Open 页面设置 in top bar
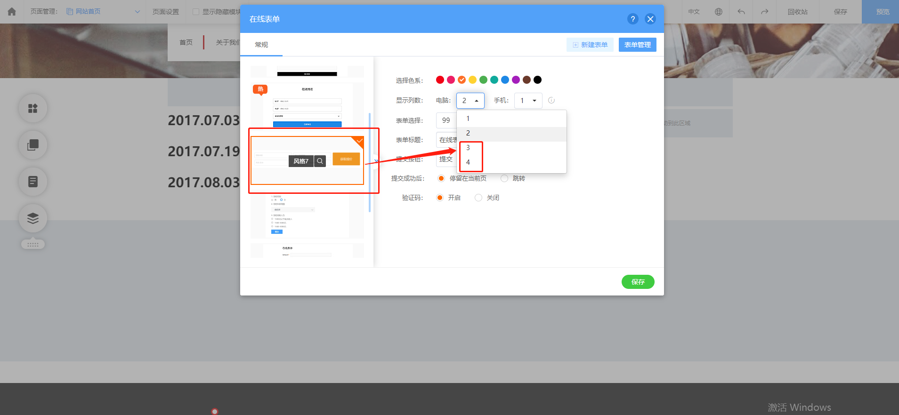 [166, 12]
